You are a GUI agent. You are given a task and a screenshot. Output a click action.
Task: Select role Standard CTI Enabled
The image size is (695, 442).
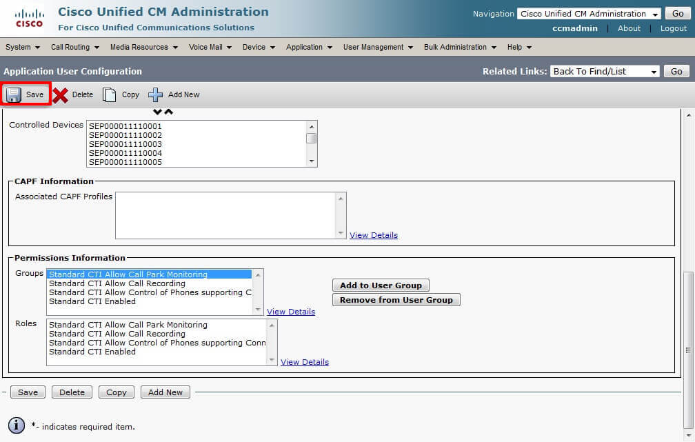pyautogui.click(x=92, y=352)
